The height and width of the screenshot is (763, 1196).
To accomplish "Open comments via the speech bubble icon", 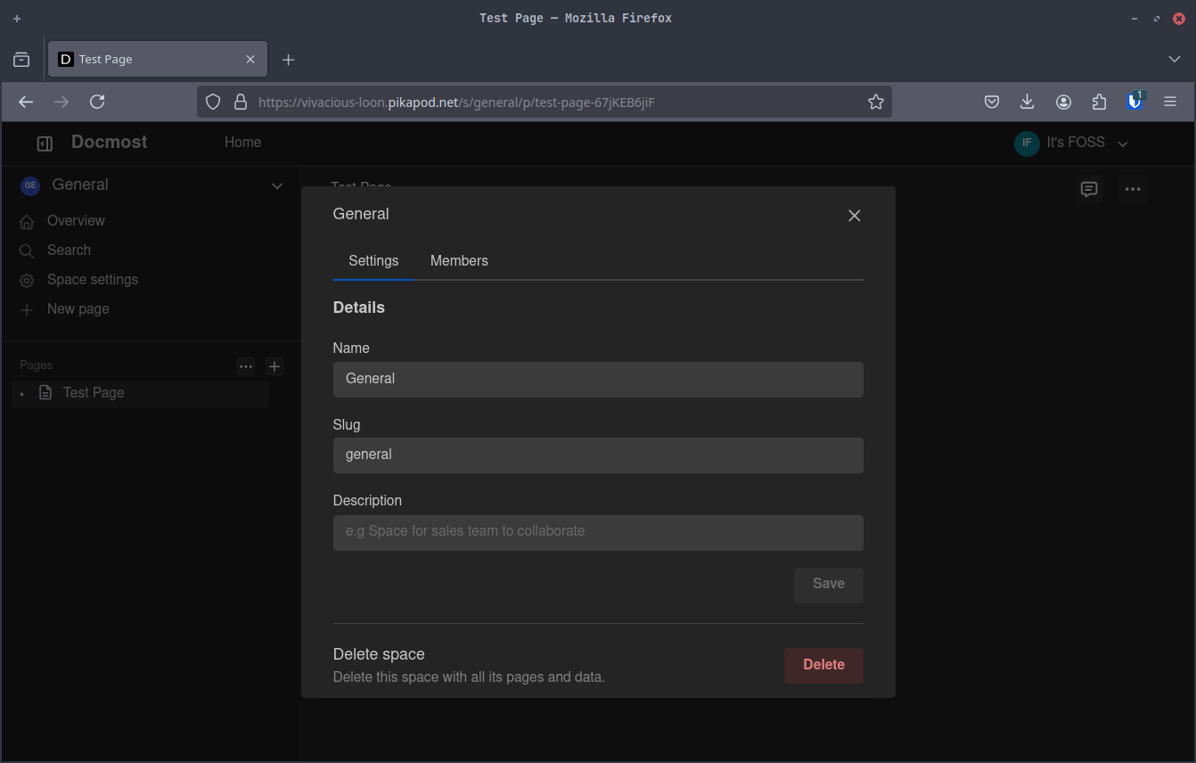I will click(1089, 188).
